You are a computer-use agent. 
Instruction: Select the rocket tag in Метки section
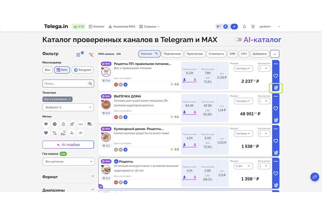(x=72, y=124)
